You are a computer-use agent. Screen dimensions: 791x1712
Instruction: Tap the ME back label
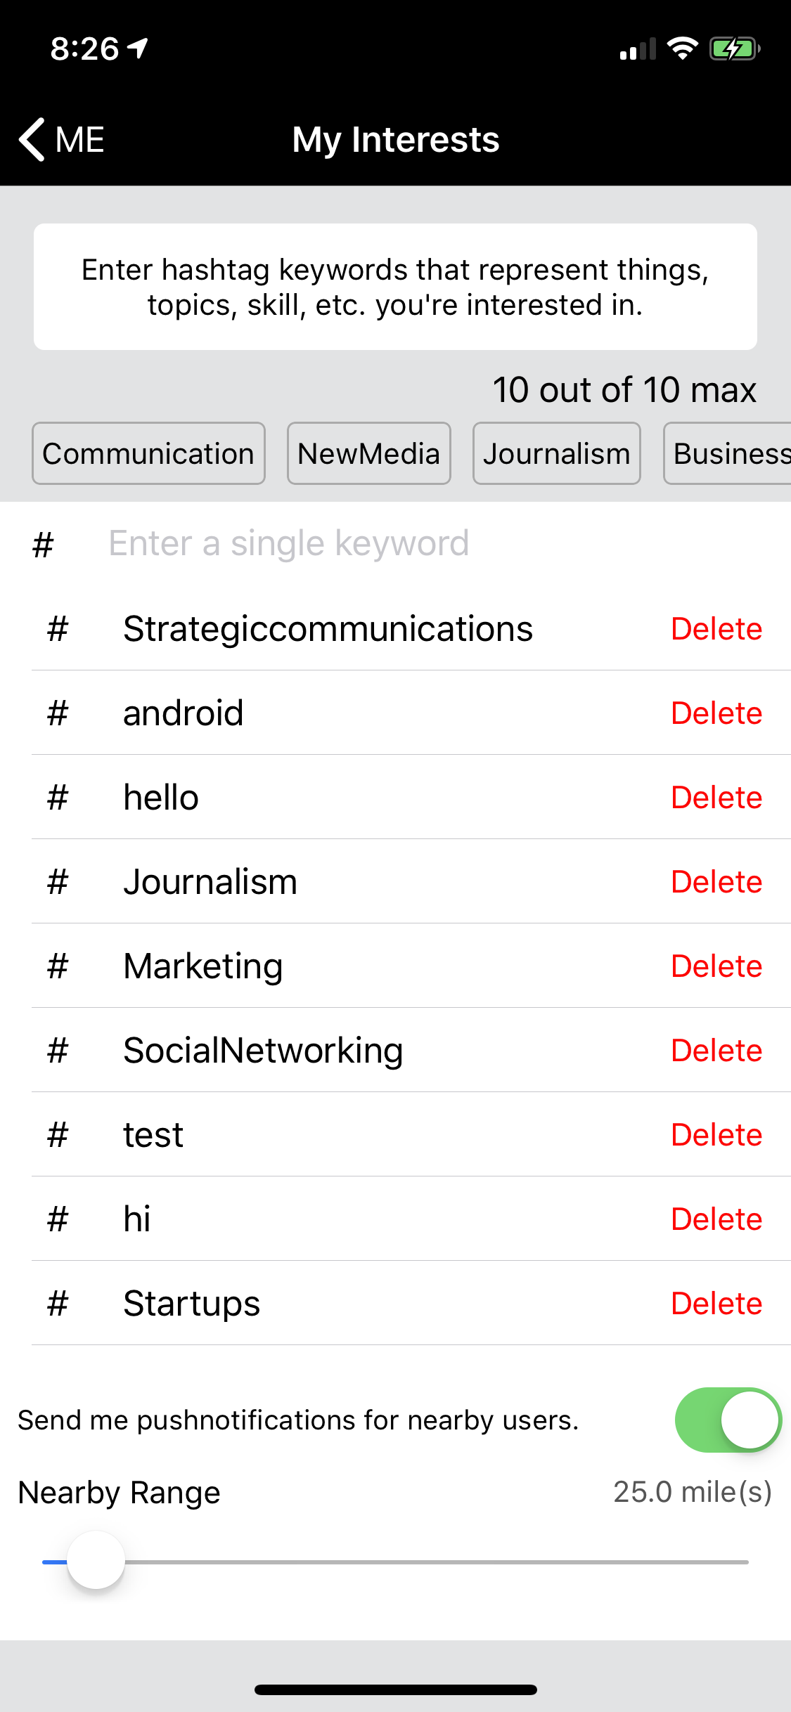[x=80, y=139]
